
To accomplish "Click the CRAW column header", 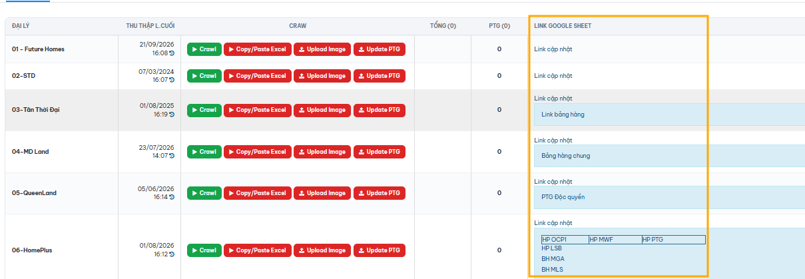I will 298,26.
